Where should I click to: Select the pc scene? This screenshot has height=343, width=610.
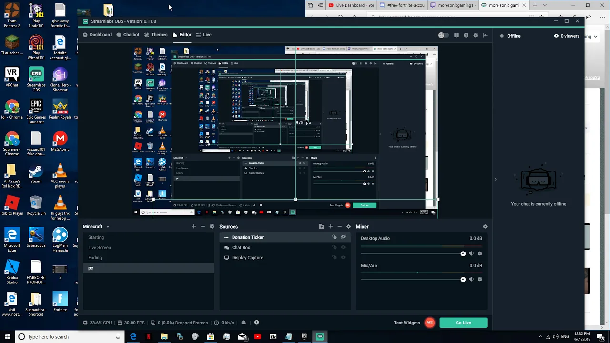pos(149,268)
